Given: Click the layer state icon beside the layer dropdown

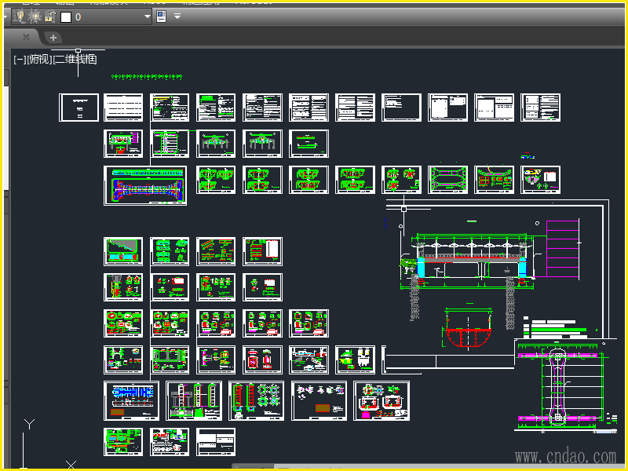Looking at the screenshot, I should point(162,16).
